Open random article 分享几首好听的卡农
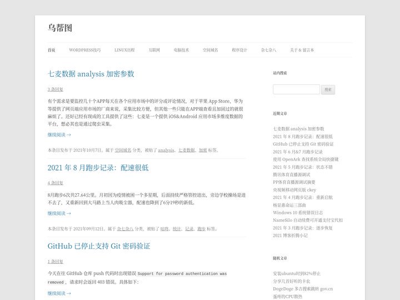 point(292,281)
